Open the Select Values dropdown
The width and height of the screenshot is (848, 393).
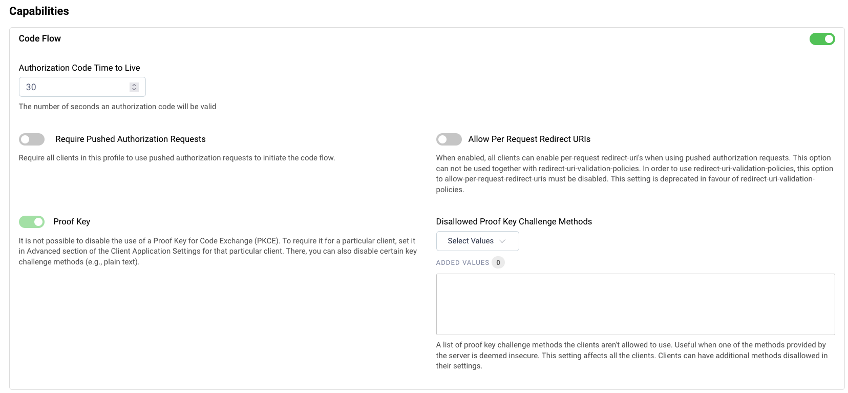coord(476,241)
